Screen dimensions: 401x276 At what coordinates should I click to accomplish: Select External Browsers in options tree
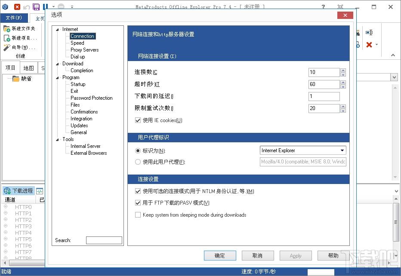click(89, 153)
